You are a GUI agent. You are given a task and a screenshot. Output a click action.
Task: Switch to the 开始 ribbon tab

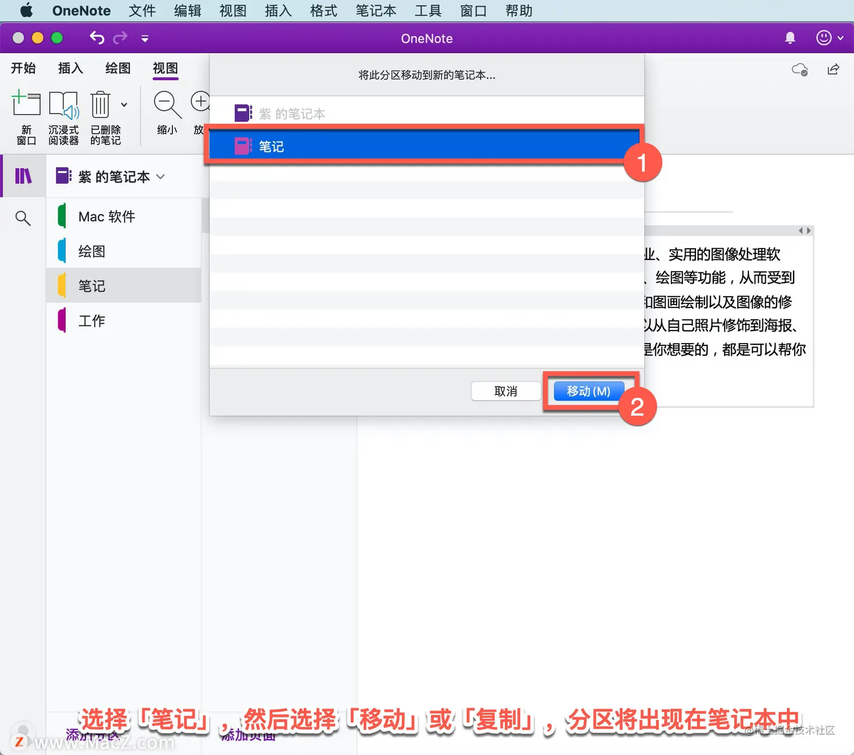23,68
